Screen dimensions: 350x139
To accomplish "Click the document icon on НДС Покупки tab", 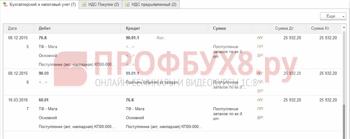I will pyautogui.click(x=84, y=5).
